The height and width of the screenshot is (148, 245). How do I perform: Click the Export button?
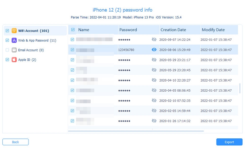pos(229,142)
